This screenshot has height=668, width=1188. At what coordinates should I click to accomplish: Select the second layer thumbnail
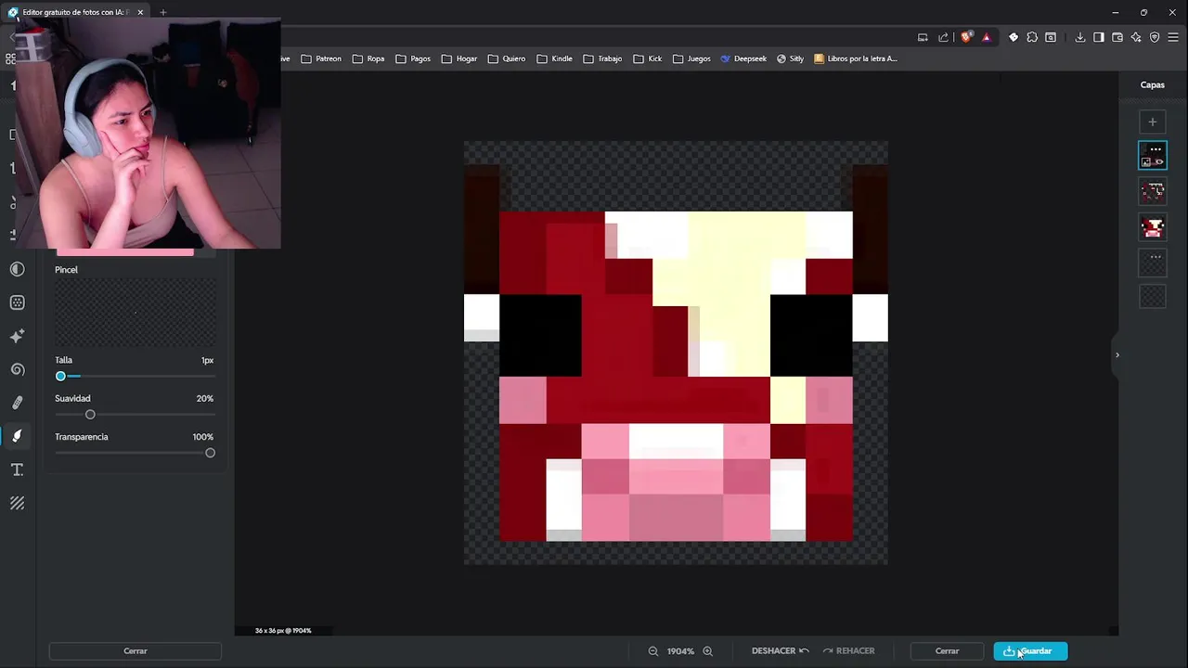(1153, 191)
